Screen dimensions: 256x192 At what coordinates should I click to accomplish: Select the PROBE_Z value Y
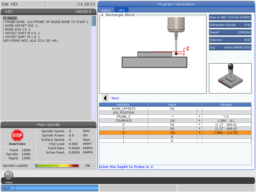pyautogui.click(x=172, y=116)
